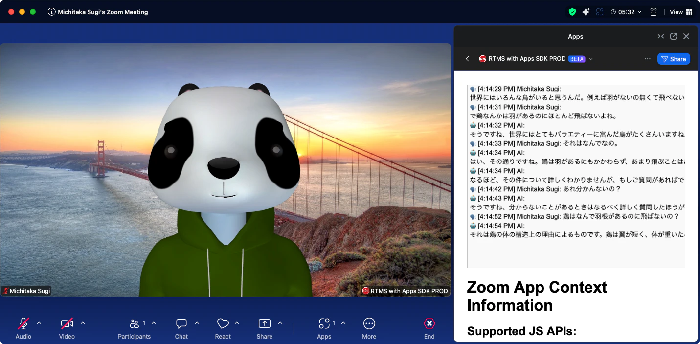Screen dimensions: 700x344
Task: Expand the Chat options caret
Action: (197, 323)
